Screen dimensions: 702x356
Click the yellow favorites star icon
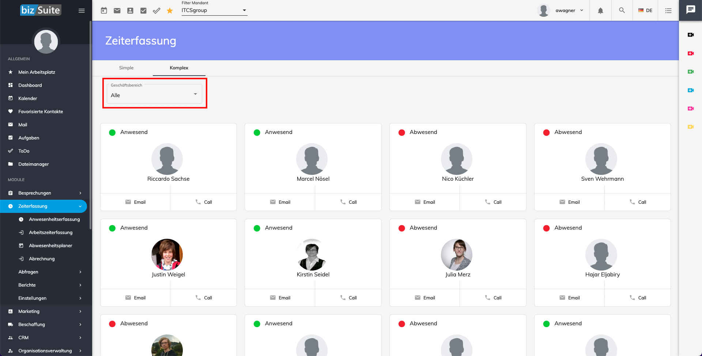click(170, 11)
